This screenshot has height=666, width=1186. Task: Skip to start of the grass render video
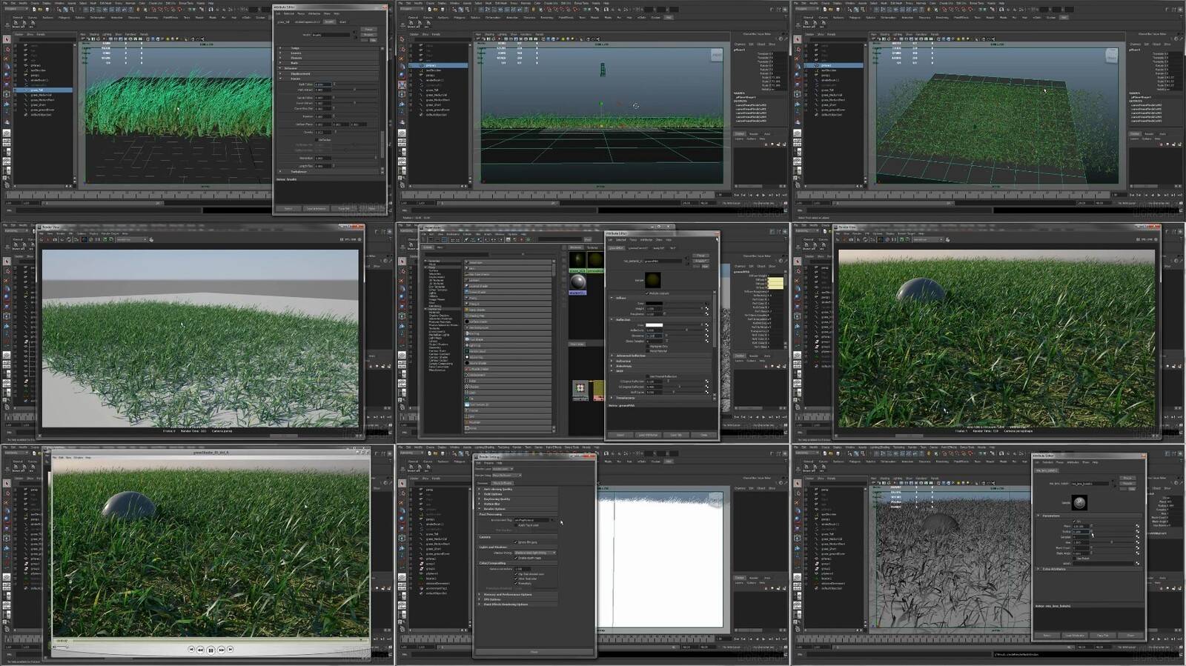pyautogui.click(x=191, y=650)
